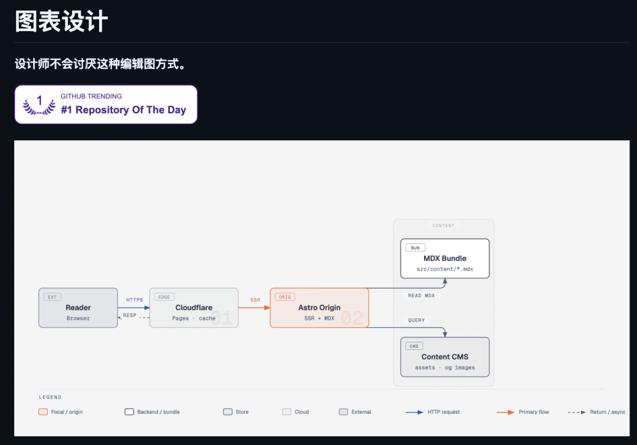Viewport: 637px width, 445px height.
Task: Click the EDGE tag on Cloudflare node
Action: pos(164,297)
